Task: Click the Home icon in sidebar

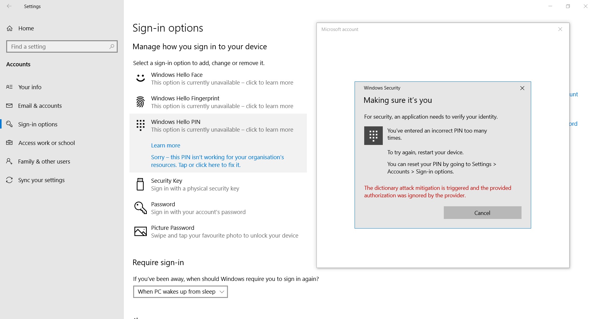Action: (10, 28)
